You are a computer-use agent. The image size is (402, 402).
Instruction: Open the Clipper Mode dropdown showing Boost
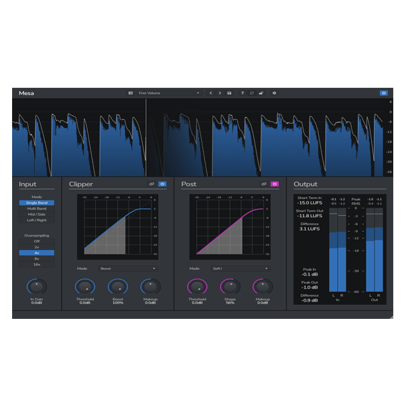(x=127, y=268)
